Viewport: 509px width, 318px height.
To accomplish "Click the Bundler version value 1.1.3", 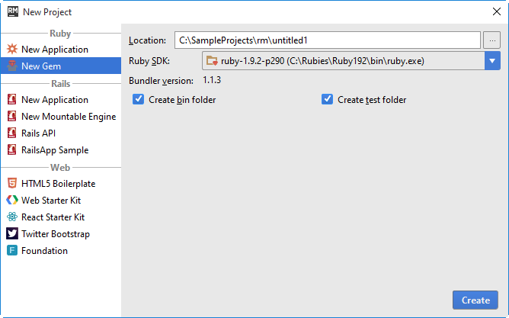I will (x=212, y=80).
